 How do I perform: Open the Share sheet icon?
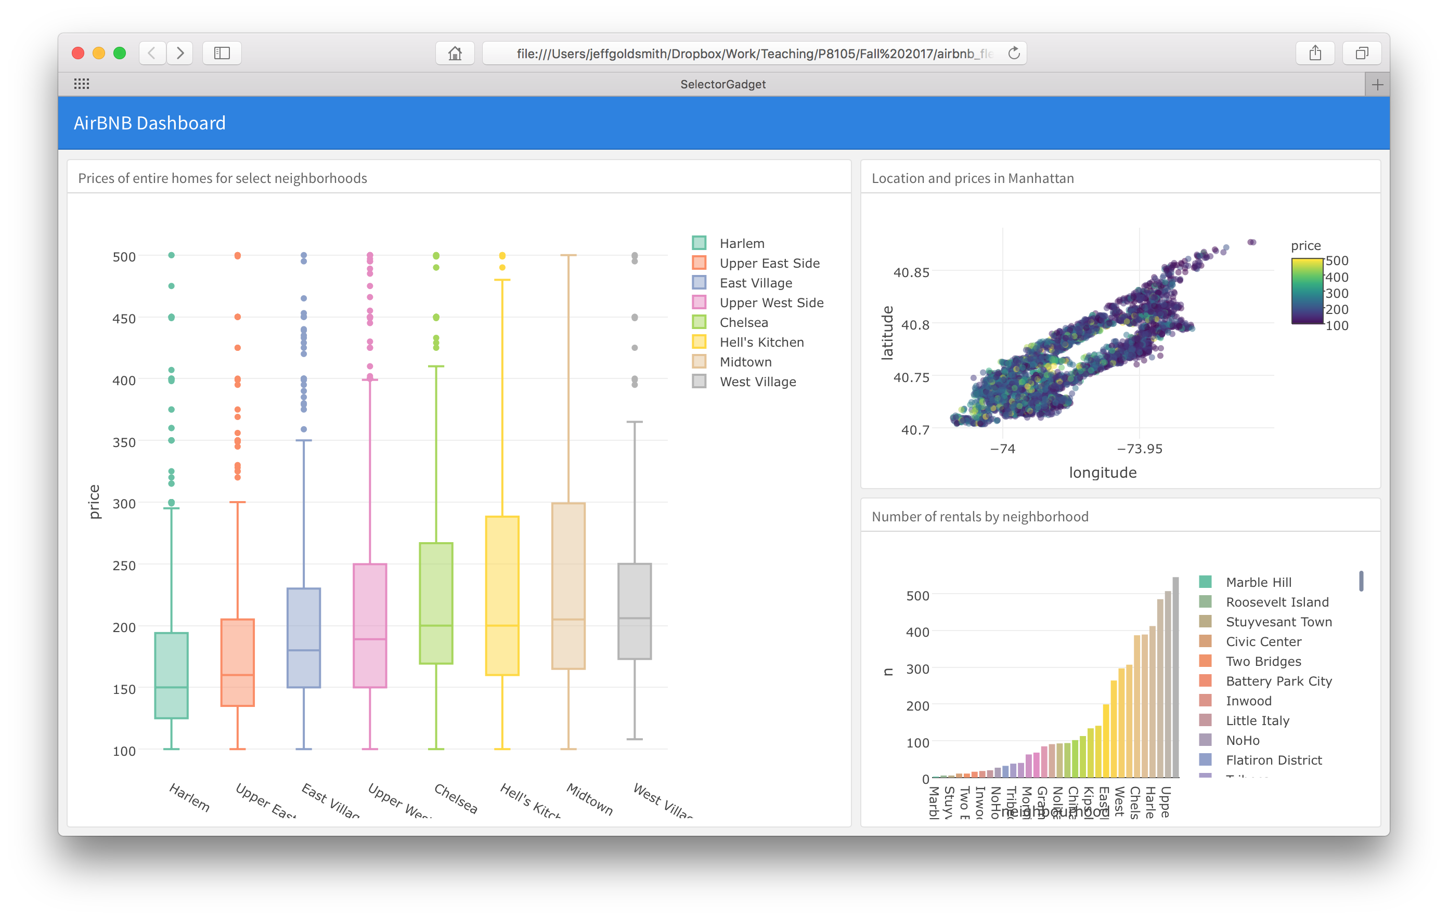tap(1315, 53)
